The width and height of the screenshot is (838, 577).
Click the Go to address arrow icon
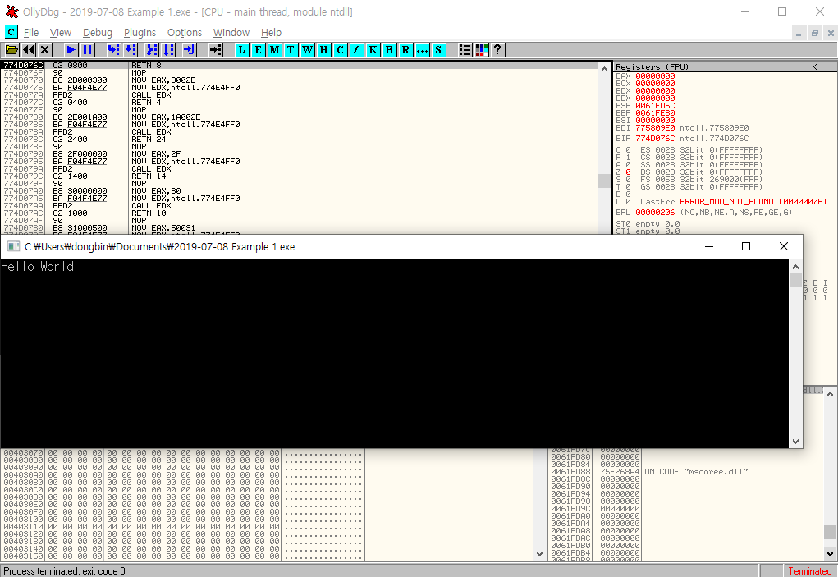click(x=215, y=50)
